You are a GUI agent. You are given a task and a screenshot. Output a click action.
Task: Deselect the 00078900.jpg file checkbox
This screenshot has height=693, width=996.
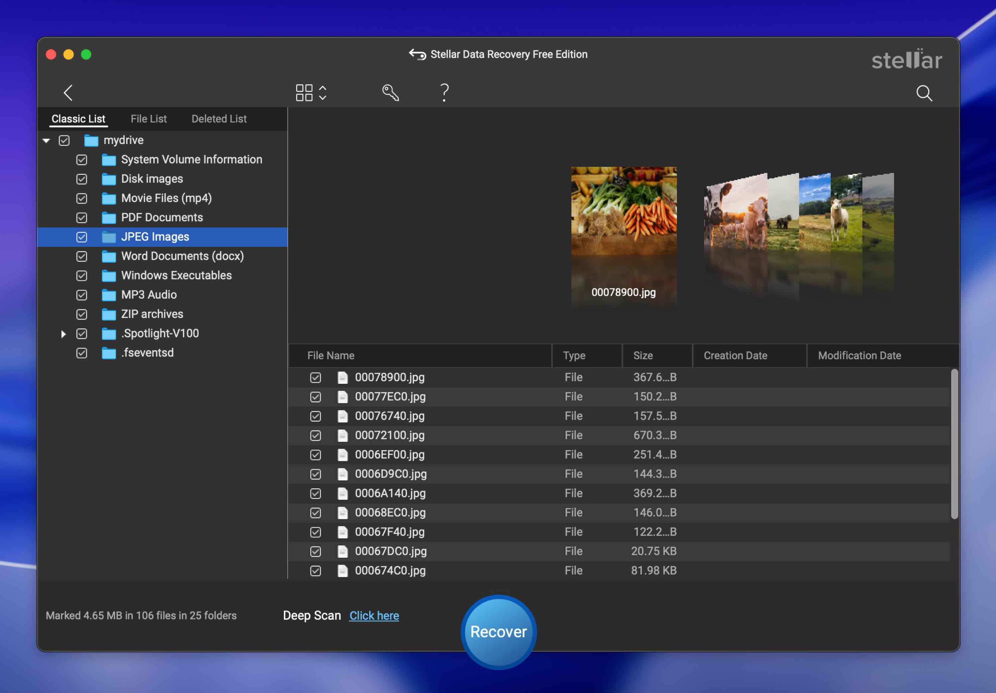pos(315,377)
